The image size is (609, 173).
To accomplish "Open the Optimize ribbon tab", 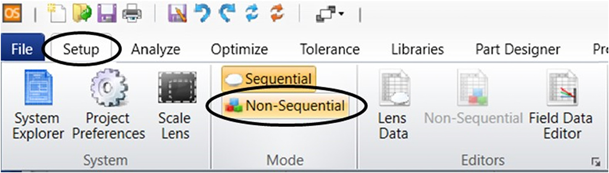I will coord(239,49).
